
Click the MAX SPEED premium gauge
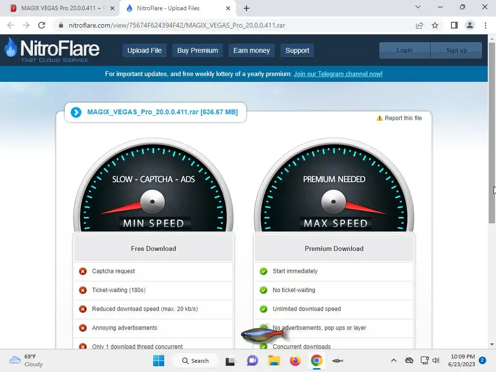[334, 186]
